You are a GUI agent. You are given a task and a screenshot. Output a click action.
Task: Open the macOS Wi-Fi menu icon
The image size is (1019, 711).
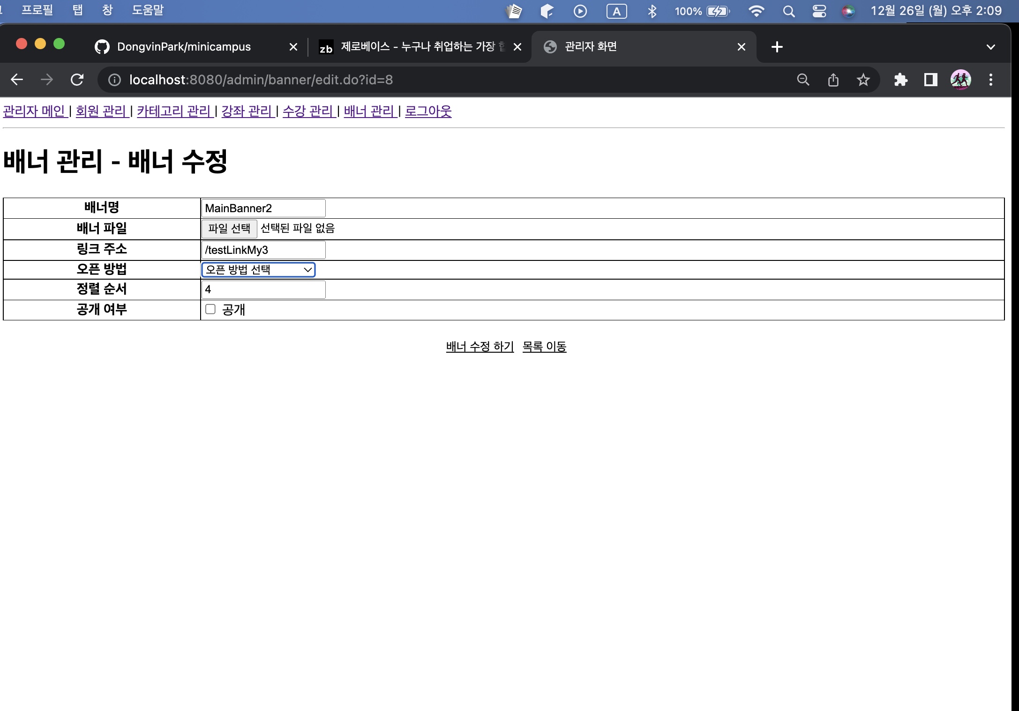pyautogui.click(x=757, y=11)
